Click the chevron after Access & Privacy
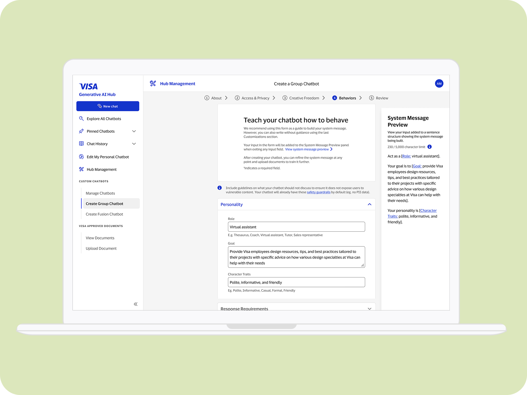Viewport: 527px width, 395px height. [274, 98]
